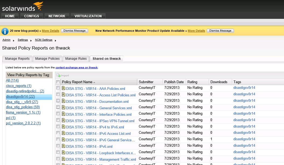284x165 pixels.
Task: Click the report icon beside Documentation.xml
Action: [64, 101]
